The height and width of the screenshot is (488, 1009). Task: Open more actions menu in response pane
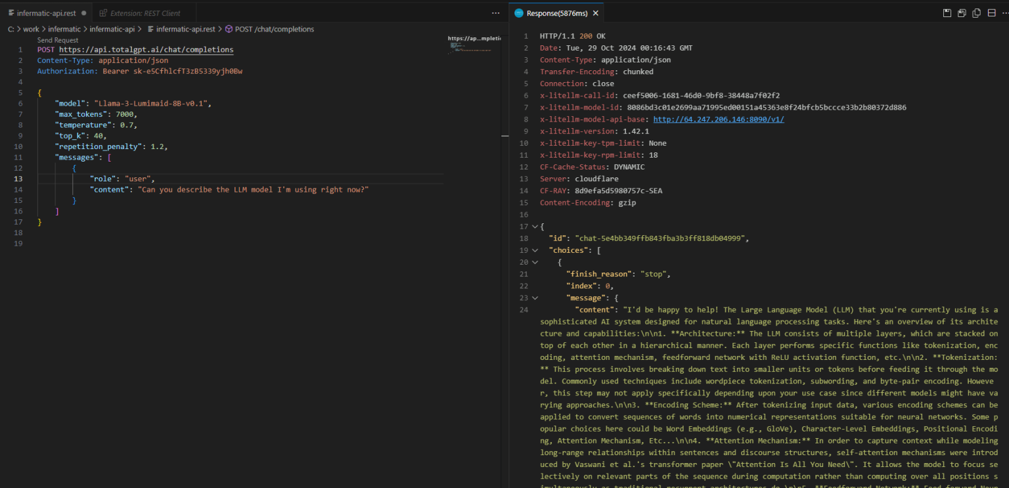(x=1006, y=13)
